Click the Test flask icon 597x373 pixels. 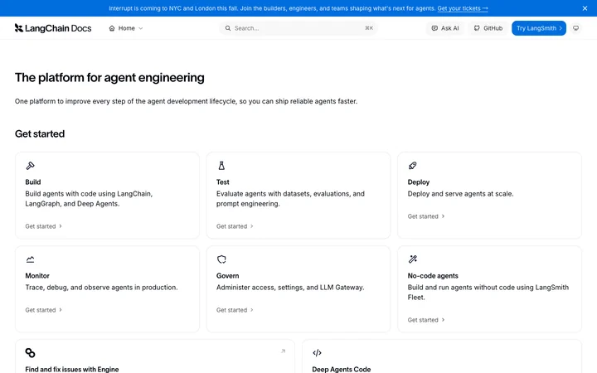pyautogui.click(x=221, y=166)
